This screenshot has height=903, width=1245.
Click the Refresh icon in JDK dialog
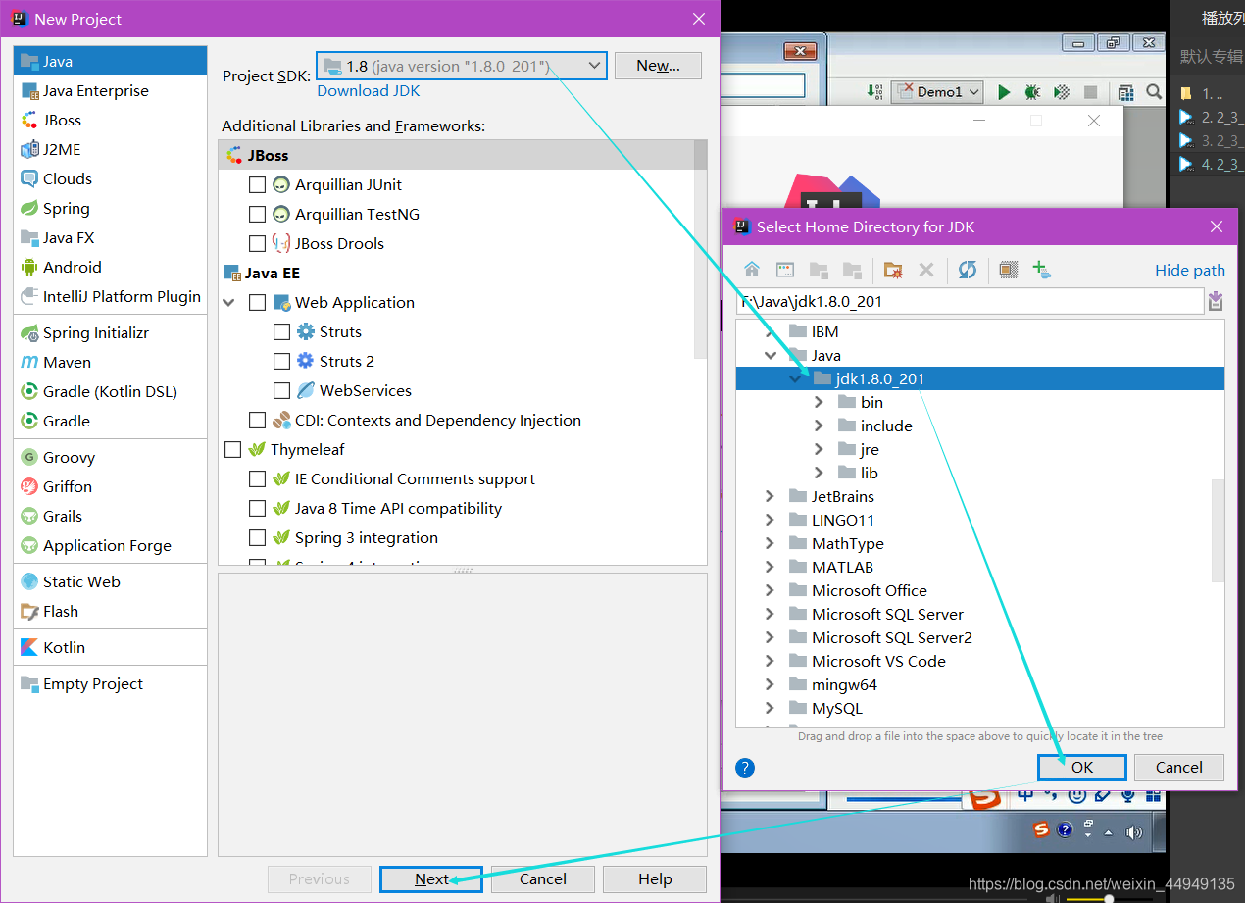pyautogui.click(x=968, y=270)
